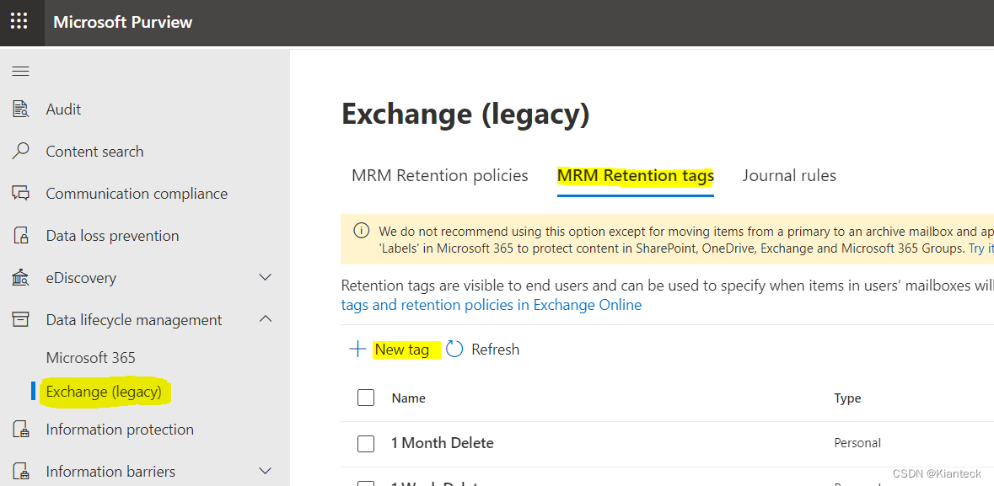
Task: Open the Information protection section
Action: pos(119,429)
